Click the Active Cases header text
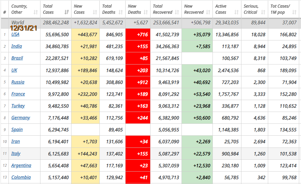The image size is (301, 184). pyautogui.click(x=221, y=9)
